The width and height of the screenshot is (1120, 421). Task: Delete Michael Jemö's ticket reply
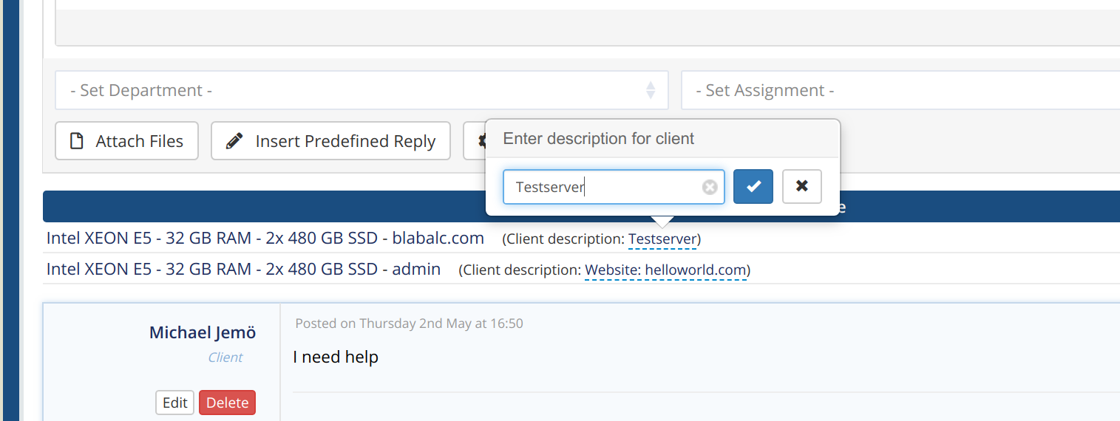(x=227, y=403)
